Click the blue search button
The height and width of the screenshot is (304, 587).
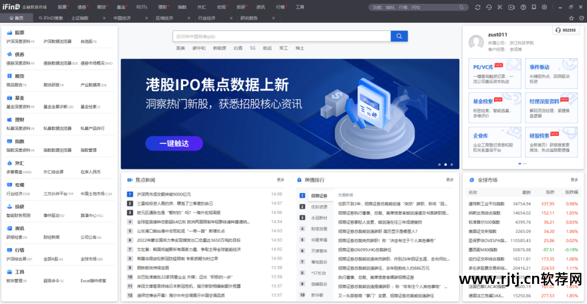pos(399,36)
